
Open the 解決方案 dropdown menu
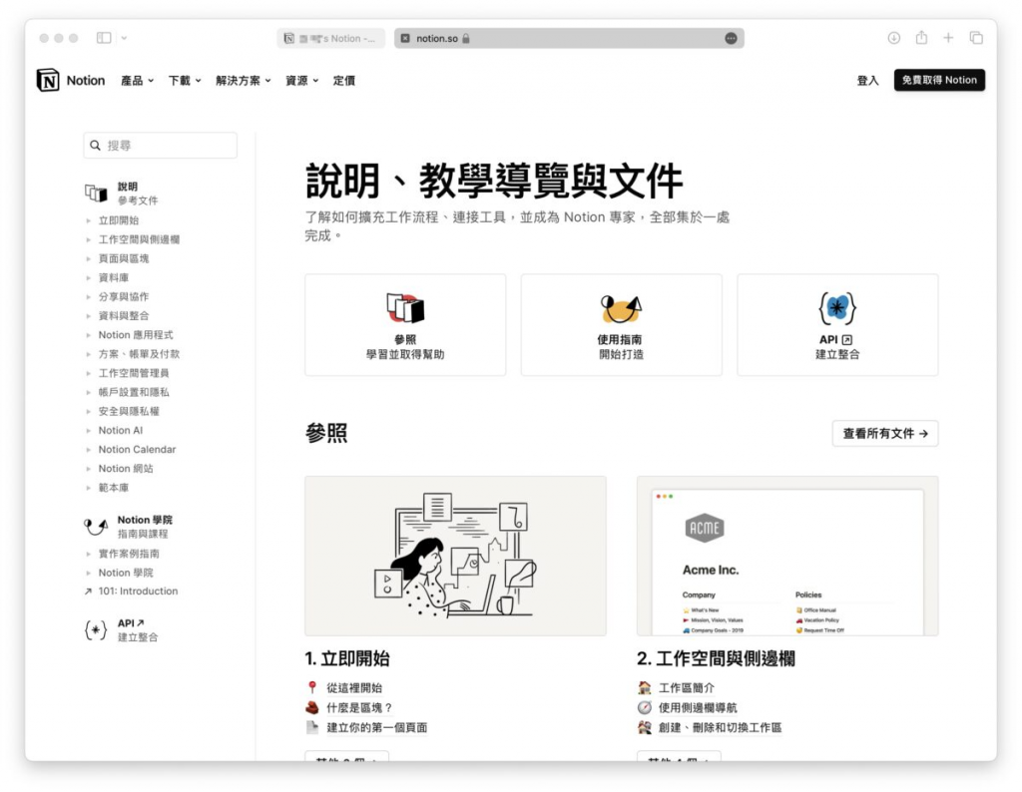(244, 80)
